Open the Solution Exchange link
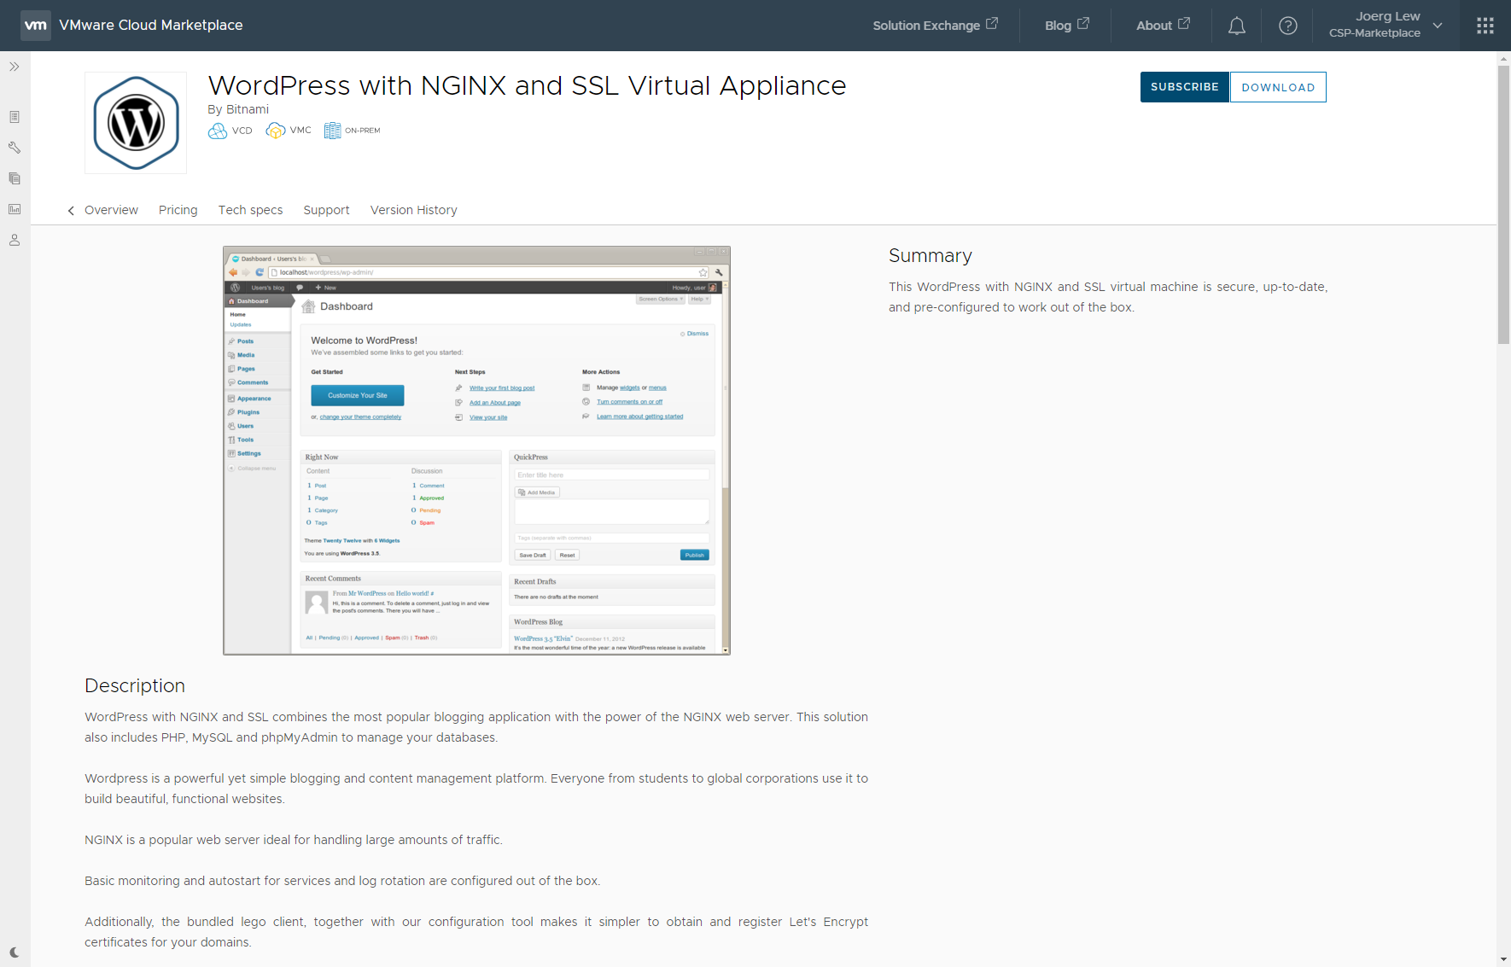1511x967 pixels. pos(935,26)
